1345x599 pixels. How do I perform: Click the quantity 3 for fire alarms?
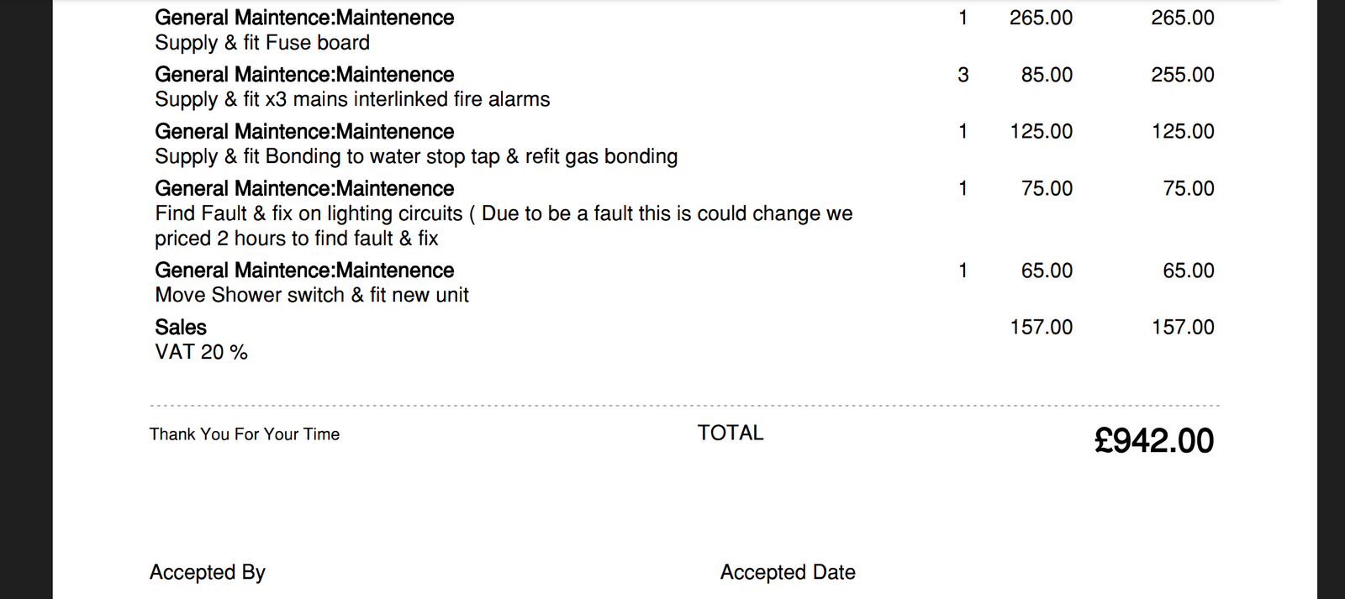coord(963,75)
